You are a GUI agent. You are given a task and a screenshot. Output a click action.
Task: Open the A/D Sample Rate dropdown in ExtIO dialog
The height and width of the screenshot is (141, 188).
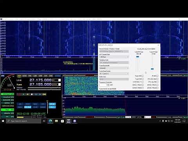tap(114, 57)
